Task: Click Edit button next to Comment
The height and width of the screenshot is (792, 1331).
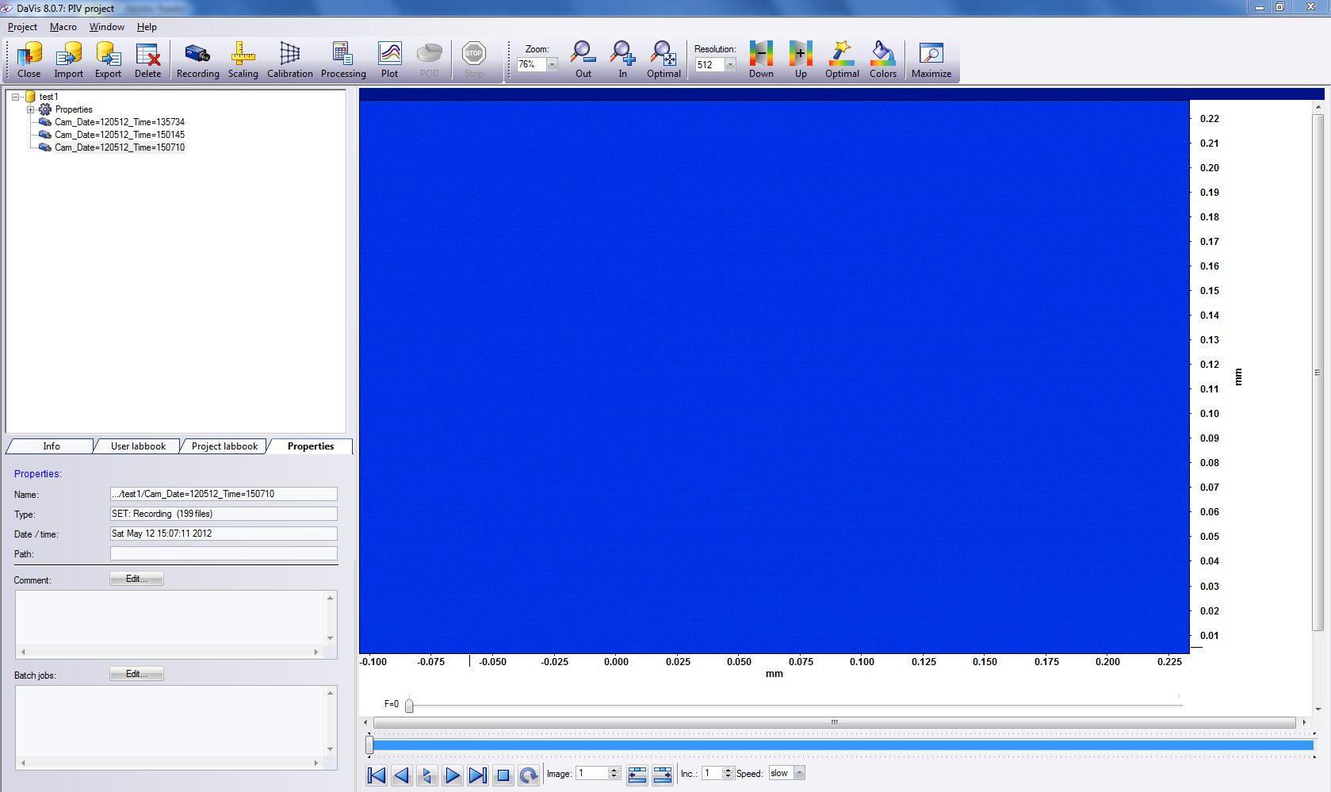Action: point(136,579)
